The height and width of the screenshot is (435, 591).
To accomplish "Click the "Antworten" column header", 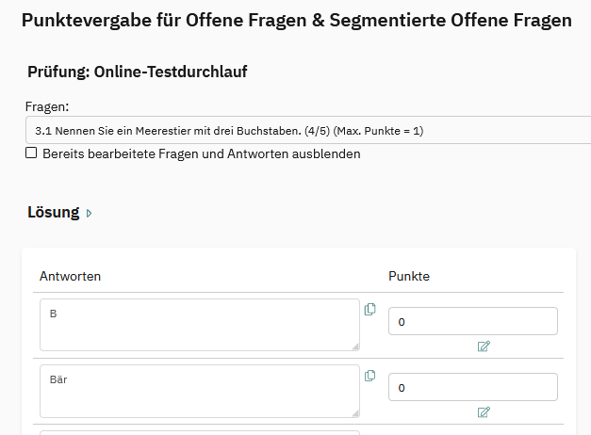I will [70, 276].
